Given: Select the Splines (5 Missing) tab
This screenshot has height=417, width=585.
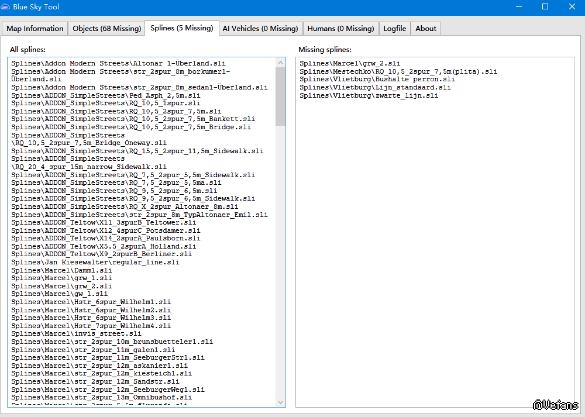Looking at the screenshot, I should [181, 28].
